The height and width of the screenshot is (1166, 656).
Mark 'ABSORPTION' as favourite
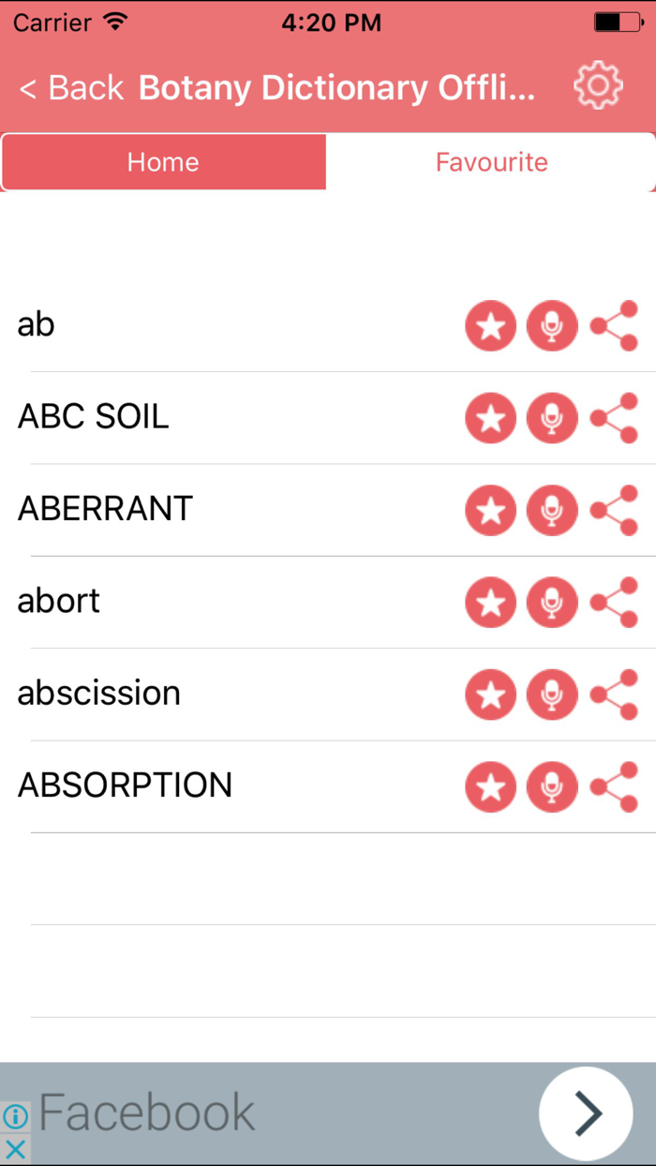pos(490,787)
